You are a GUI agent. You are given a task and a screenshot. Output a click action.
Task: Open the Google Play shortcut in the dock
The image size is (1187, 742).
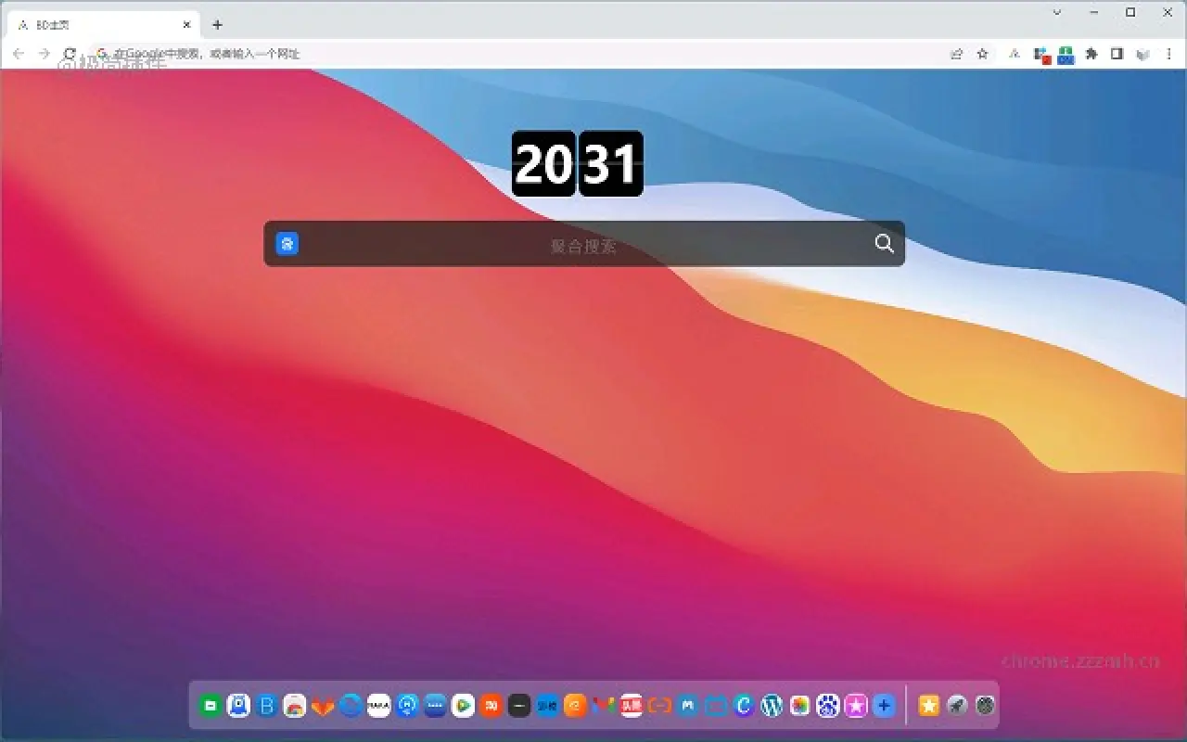pos(462,706)
